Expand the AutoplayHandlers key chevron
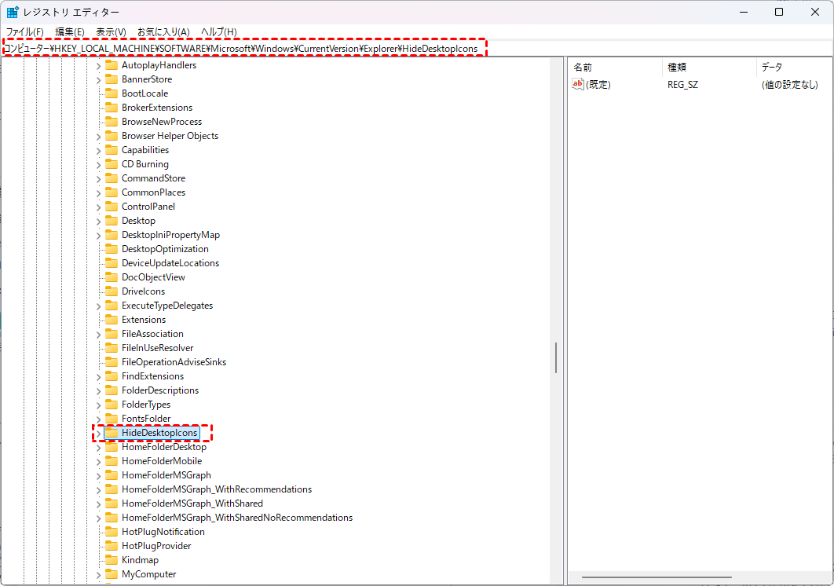 pos(98,65)
